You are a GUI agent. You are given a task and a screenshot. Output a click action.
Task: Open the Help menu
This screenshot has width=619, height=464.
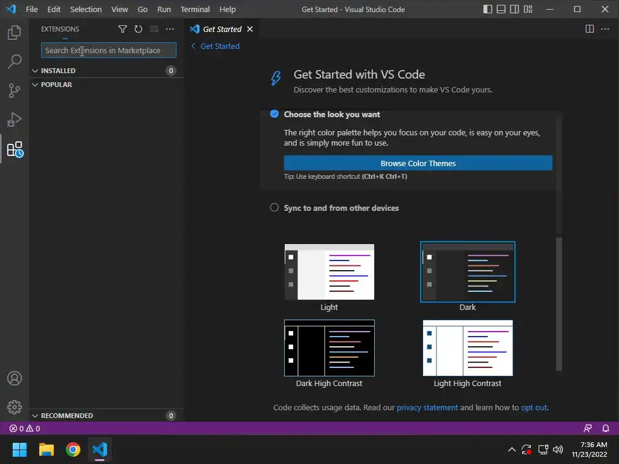227,9
